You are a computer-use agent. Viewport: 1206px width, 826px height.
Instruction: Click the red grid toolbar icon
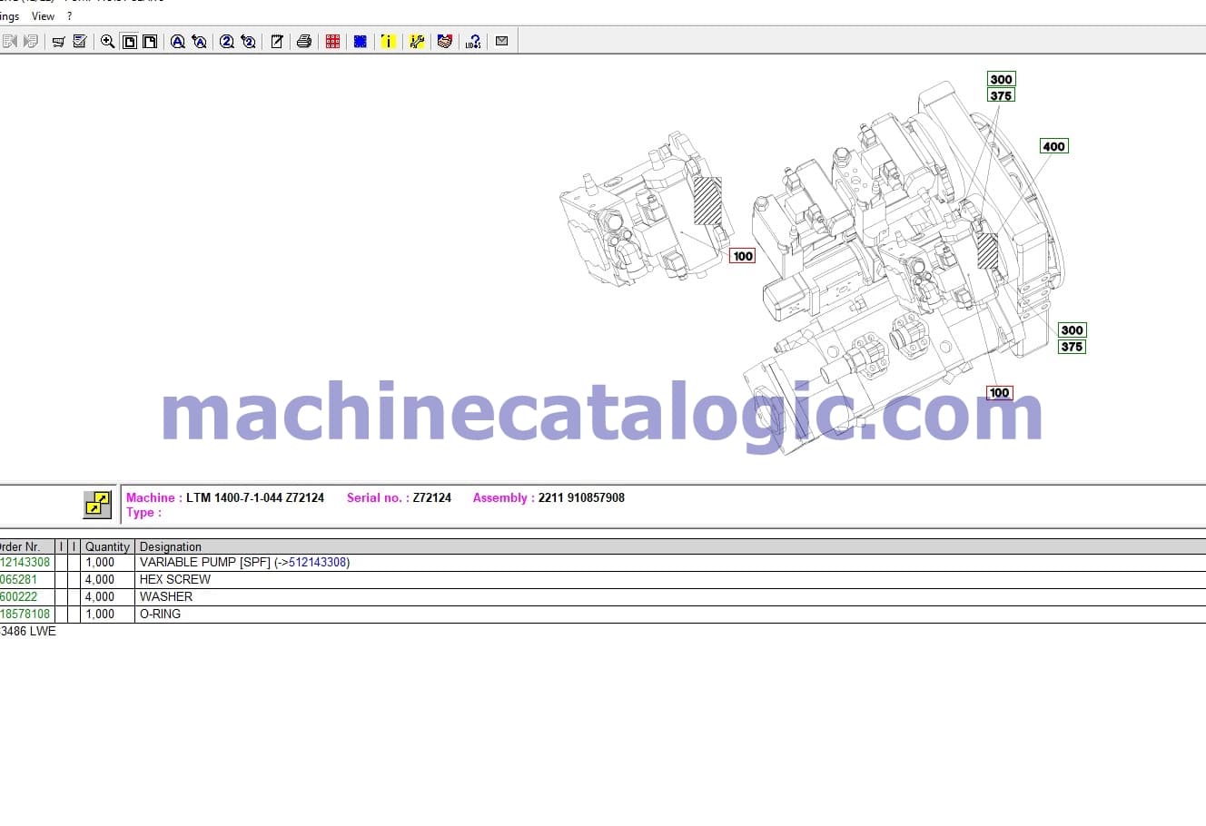[x=333, y=41]
